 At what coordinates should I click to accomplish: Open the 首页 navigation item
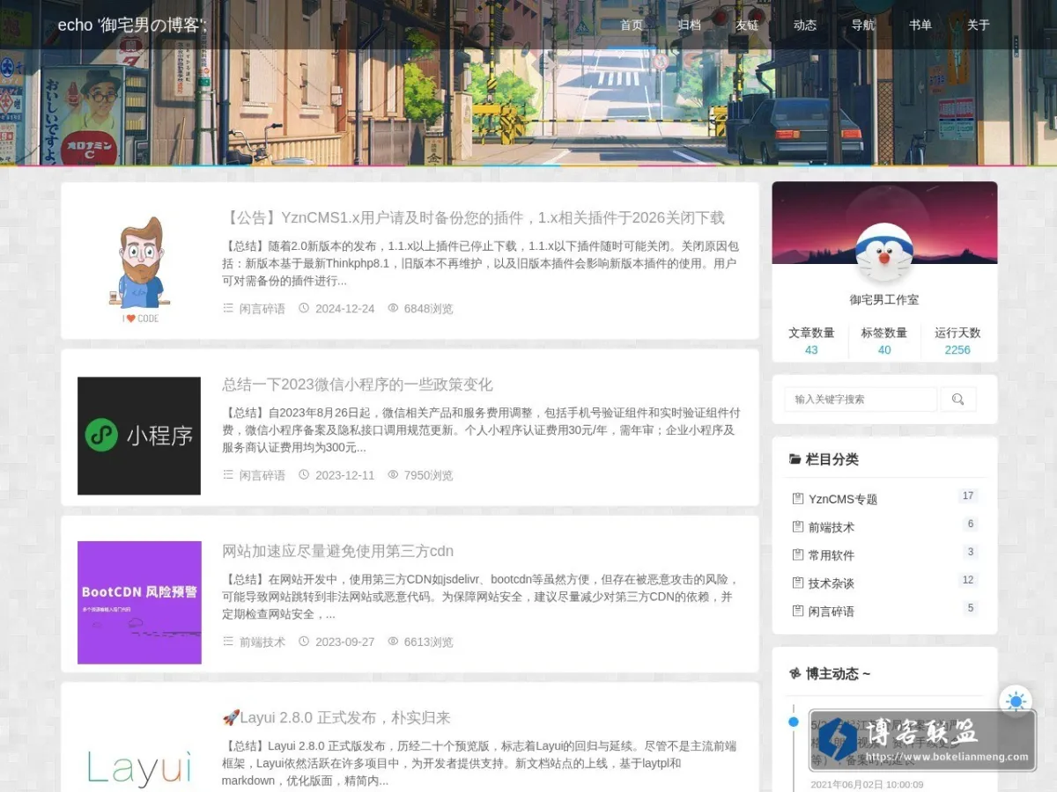(632, 25)
